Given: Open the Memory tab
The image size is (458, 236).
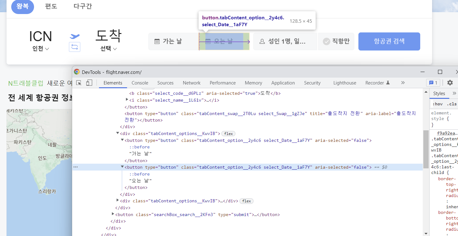Looking at the screenshot, I should click(x=254, y=83).
